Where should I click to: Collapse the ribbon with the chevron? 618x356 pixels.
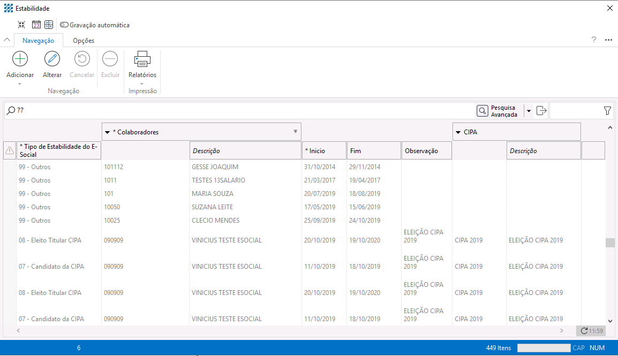click(x=7, y=40)
